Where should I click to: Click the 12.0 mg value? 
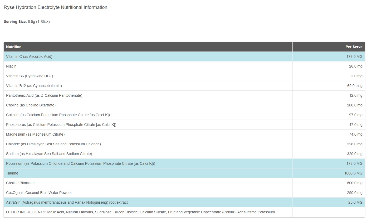pyautogui.click(x=356, y=95)
